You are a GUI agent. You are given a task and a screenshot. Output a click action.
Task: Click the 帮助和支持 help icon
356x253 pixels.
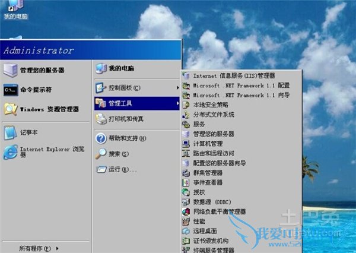(x=101, y=138)
